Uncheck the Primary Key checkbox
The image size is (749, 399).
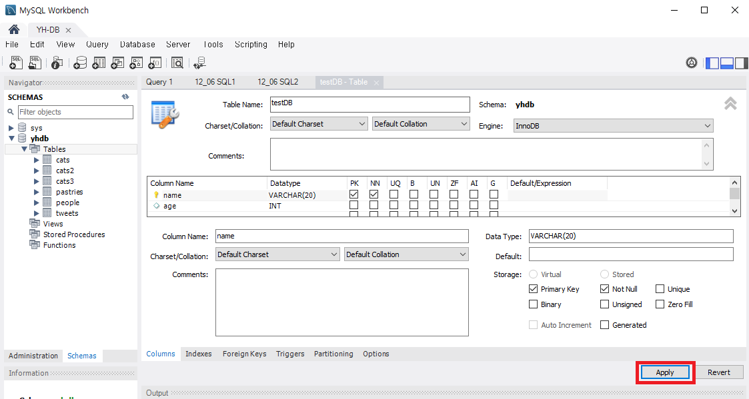tap(534, 288)
